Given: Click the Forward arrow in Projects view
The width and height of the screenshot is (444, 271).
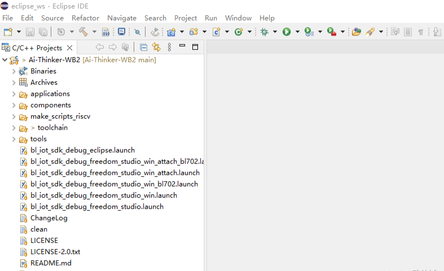Looking at the screenshot, I should tap(113, 47).
